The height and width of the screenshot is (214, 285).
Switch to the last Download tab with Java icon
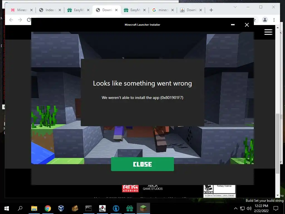tap(188, 10)
